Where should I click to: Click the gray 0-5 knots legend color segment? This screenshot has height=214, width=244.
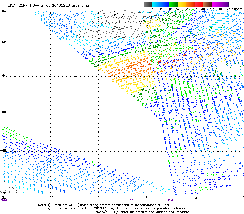148,4
